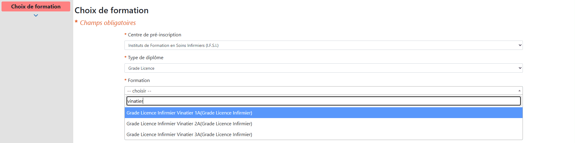
Task: Choose Grade Licence Infirmier Vinatier 1A option
Action: 189,113
